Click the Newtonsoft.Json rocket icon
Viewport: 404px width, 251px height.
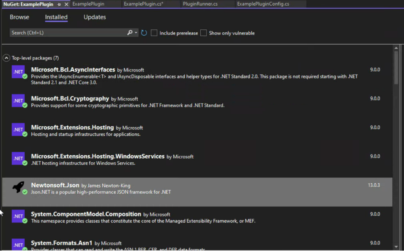[18, 187]
